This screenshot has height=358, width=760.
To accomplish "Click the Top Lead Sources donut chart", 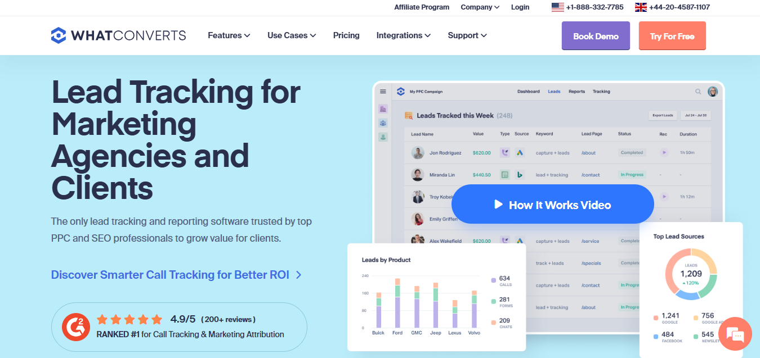I will pyautogui.click(x=691, y=274).
